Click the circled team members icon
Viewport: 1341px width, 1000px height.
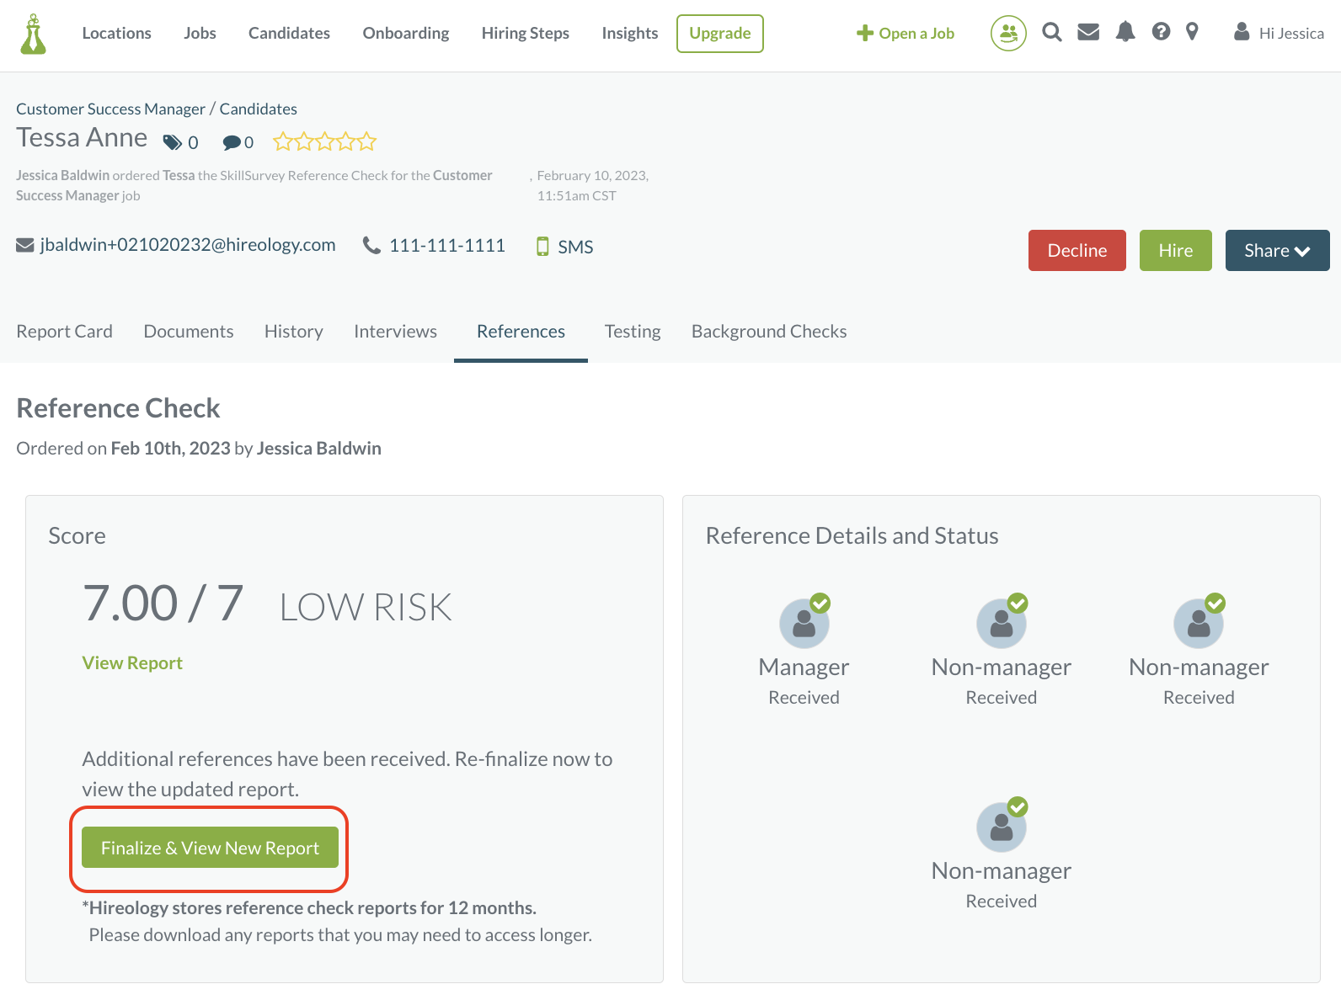tap(1008, 34)
